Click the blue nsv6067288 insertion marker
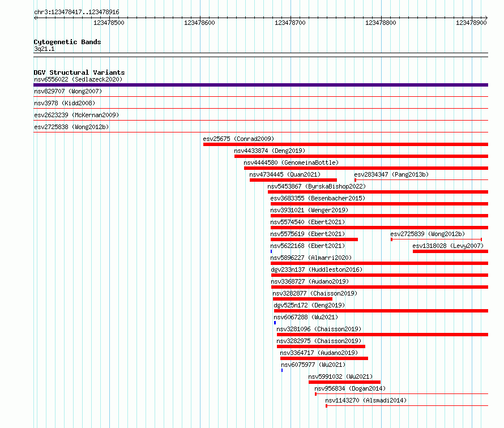 click(275, 323)
